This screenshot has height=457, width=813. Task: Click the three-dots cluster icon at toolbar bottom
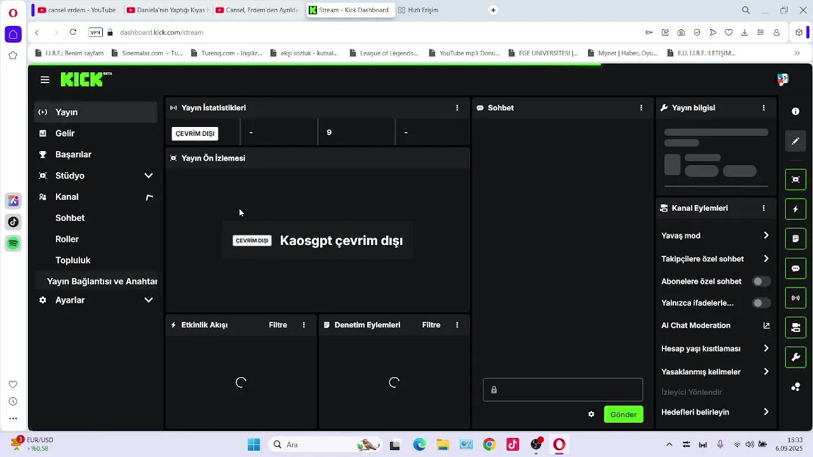795,387
